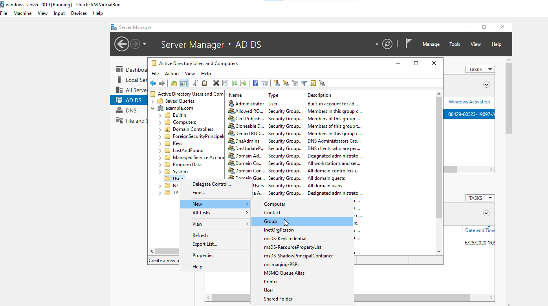Choose Properties in the context menu

[x=215, y=255]
